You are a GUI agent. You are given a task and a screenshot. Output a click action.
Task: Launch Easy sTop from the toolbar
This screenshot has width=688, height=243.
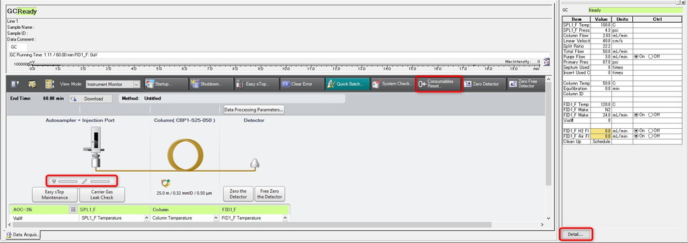(x=256, y=84)
